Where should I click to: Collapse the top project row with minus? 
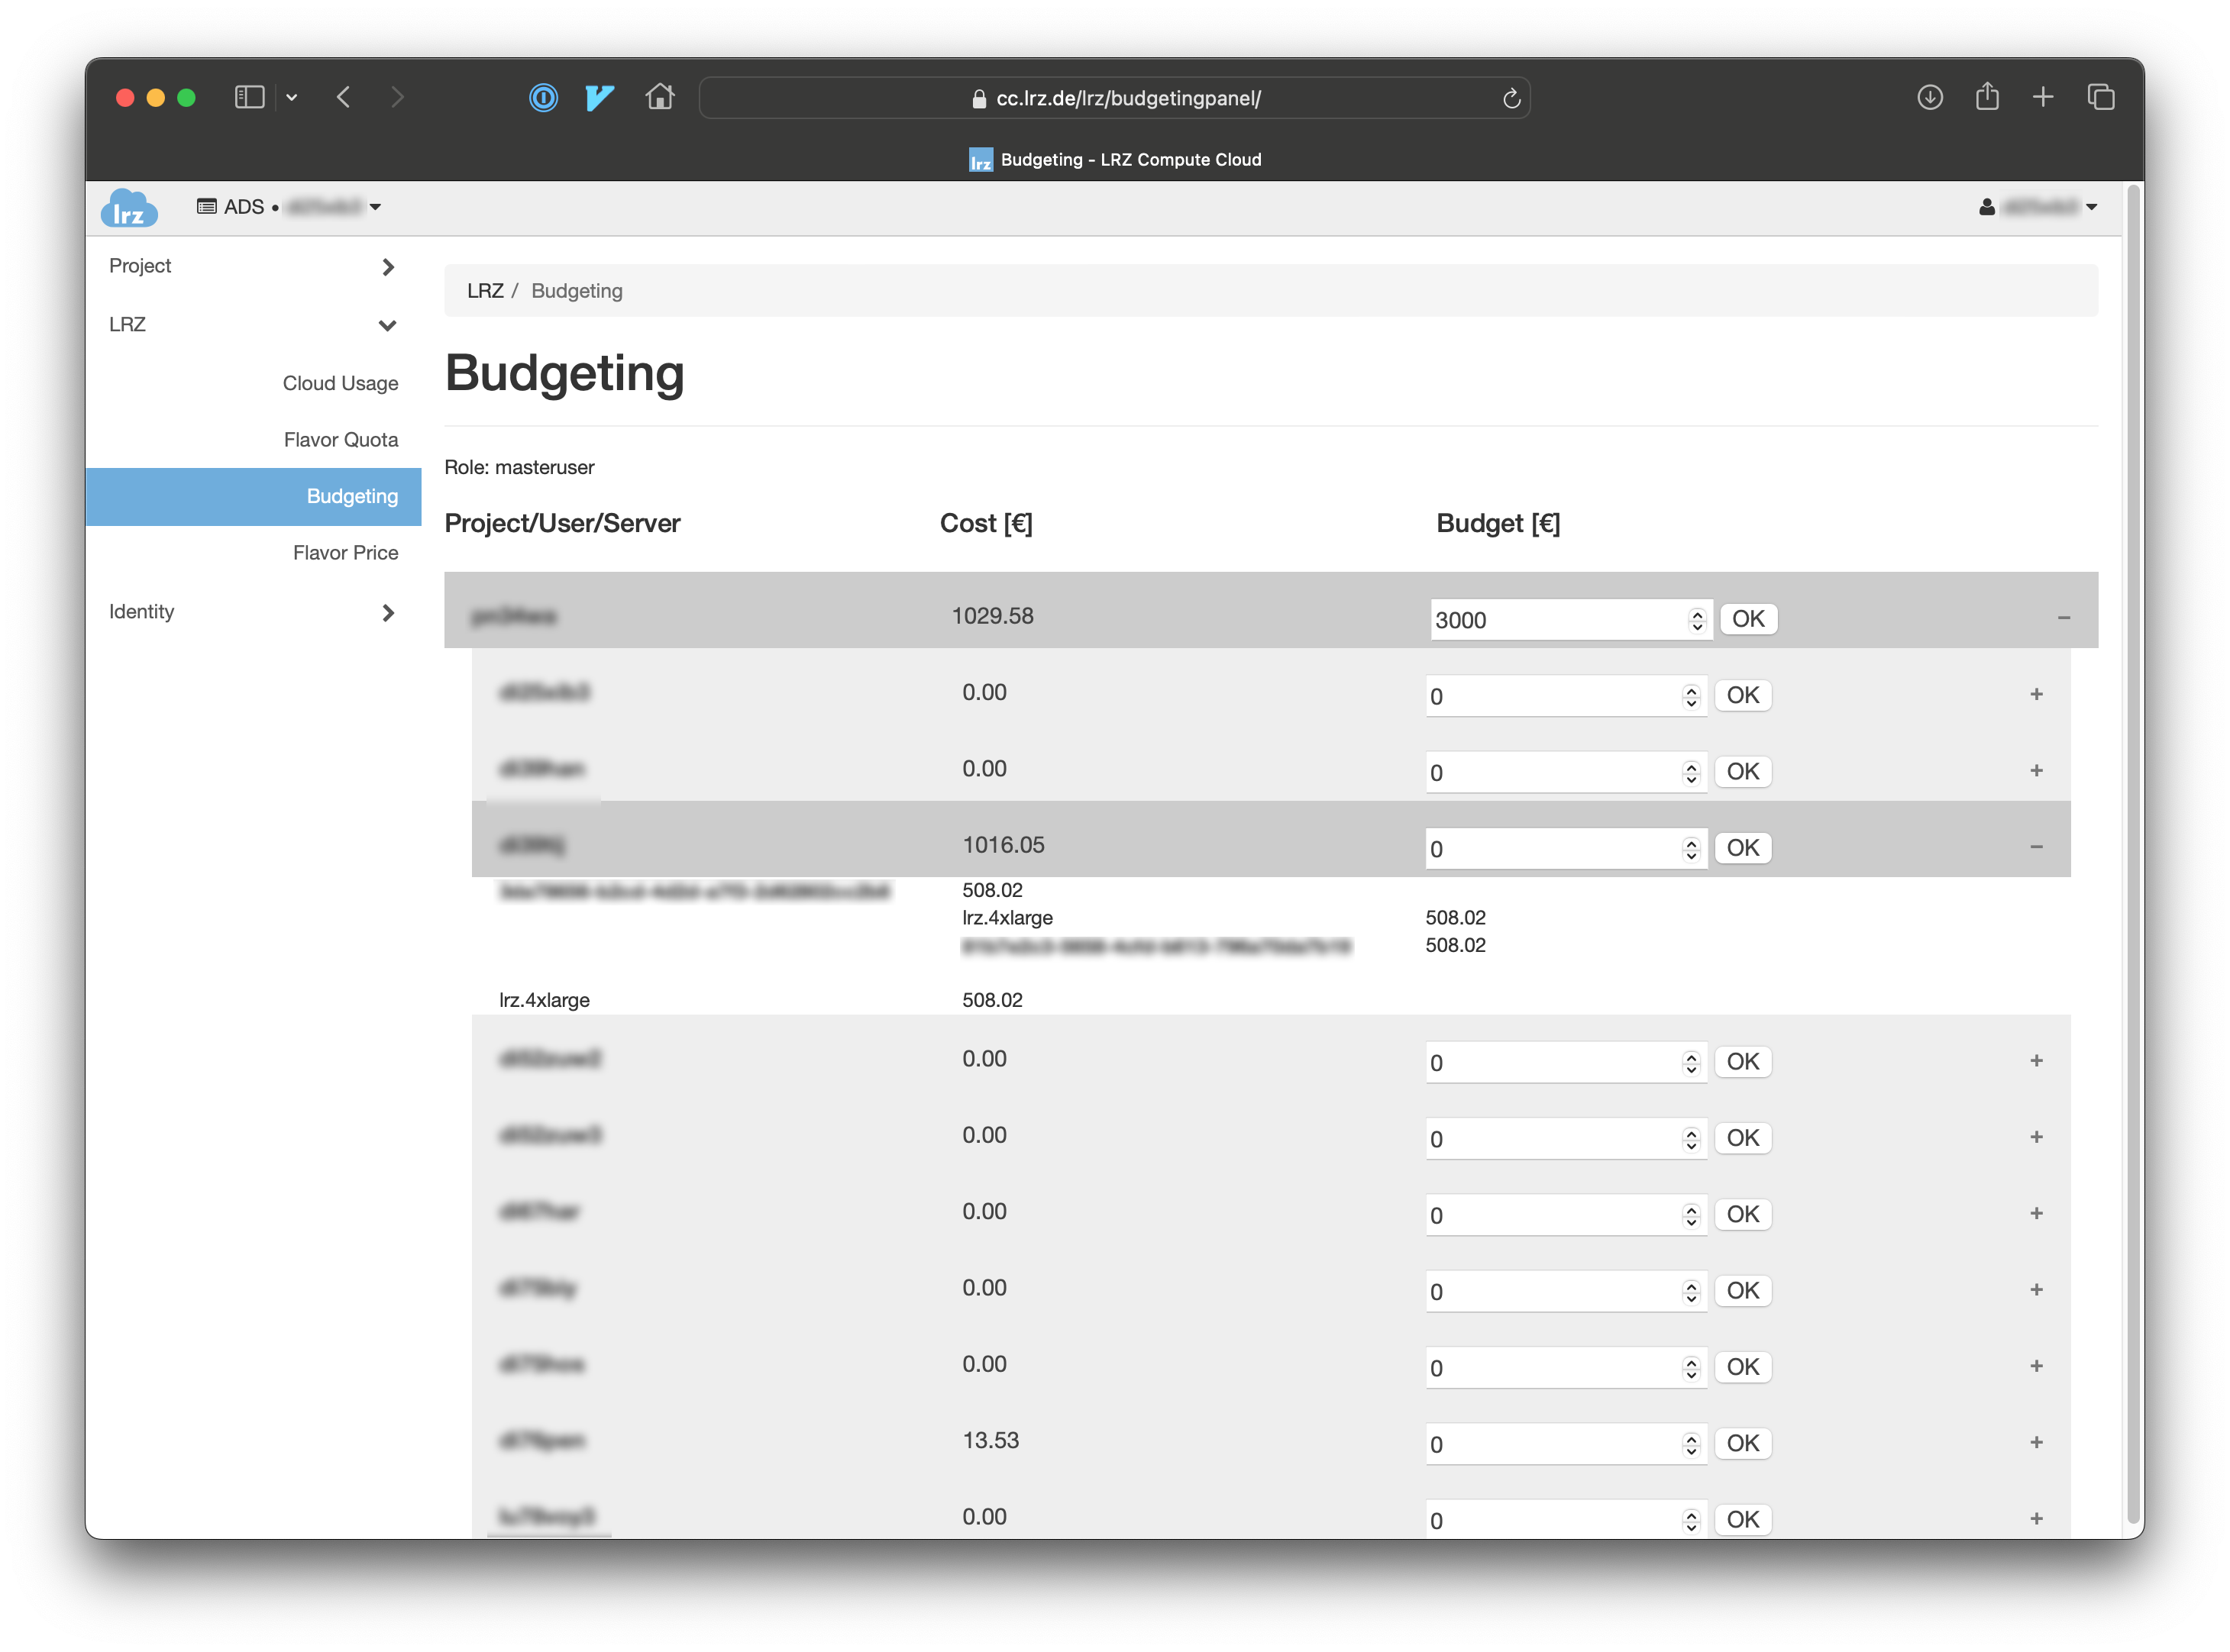click(2063, 618)
